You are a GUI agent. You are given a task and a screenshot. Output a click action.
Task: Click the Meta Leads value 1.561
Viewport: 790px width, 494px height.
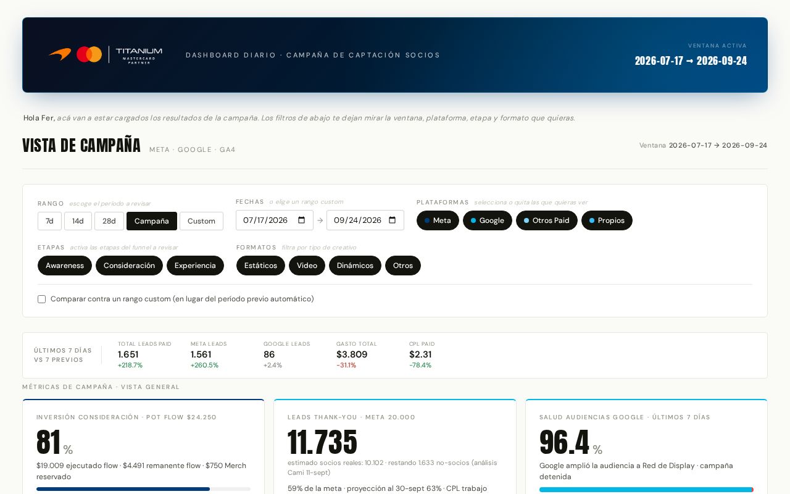tap(201, 354)
